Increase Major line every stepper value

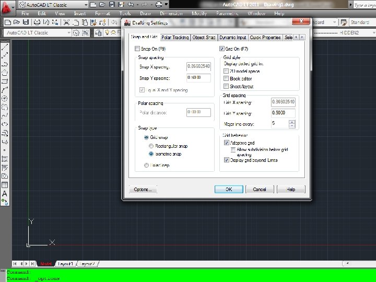pyautogui.click(x=292, y=122)
